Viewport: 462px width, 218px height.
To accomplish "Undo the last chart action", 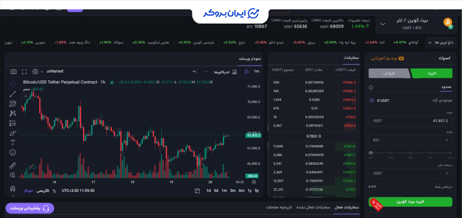I will [x=195, y=72].
